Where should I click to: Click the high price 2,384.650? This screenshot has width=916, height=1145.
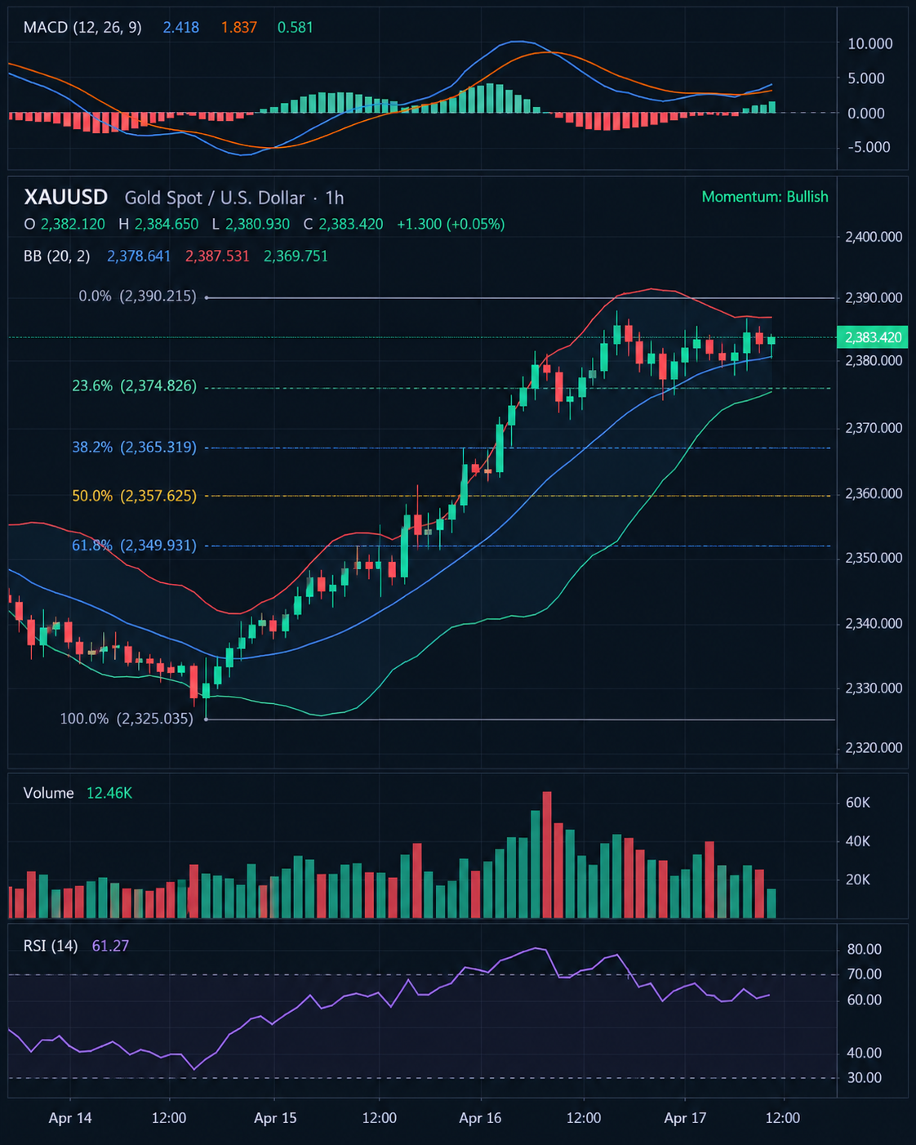[x=167, y=224]
